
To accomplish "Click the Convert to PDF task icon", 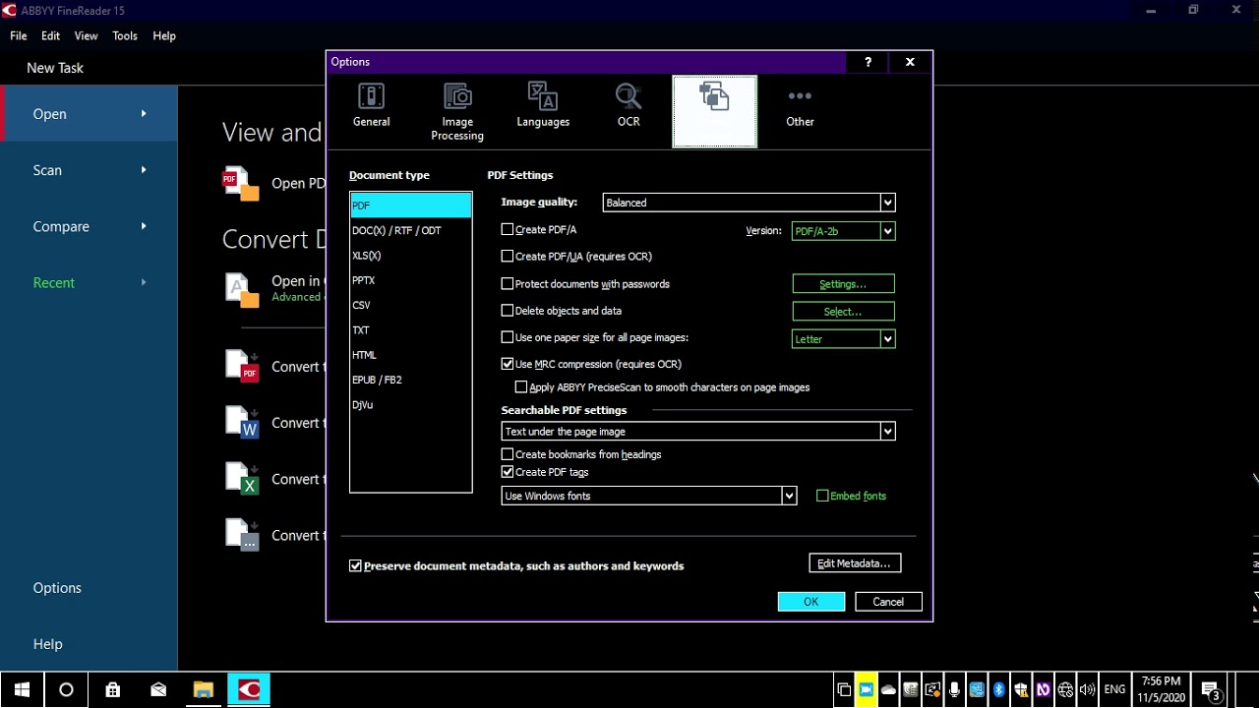I will click(242, 366).
